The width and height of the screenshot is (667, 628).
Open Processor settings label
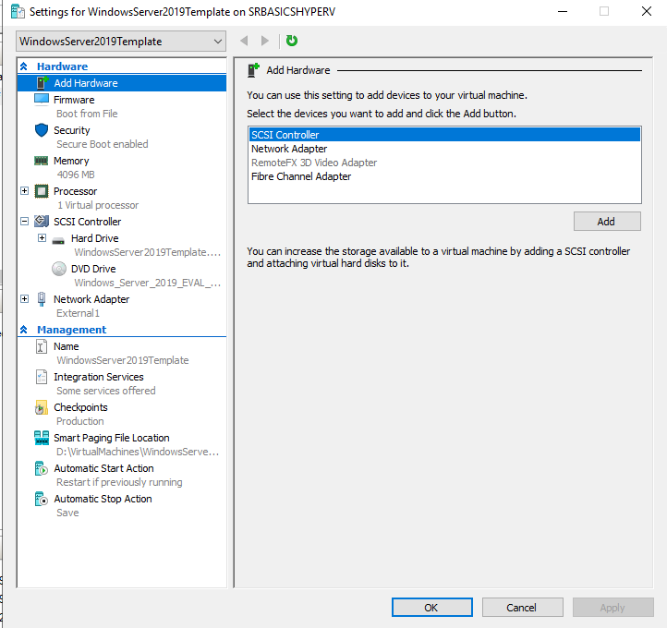click(76, 191)
